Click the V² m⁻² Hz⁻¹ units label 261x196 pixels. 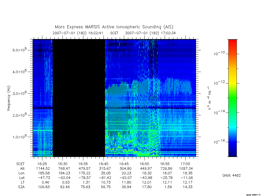coord(210,98)
